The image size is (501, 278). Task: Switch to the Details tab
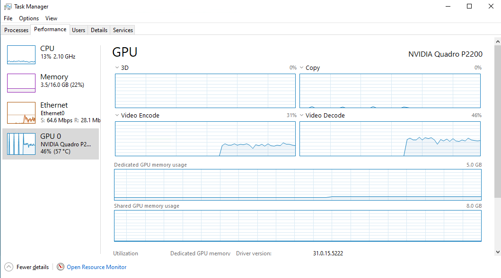99,30
